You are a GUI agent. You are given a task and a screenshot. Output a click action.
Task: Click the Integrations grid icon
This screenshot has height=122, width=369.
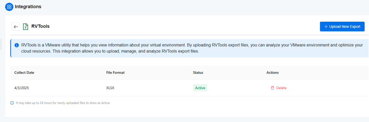point(9,6)
